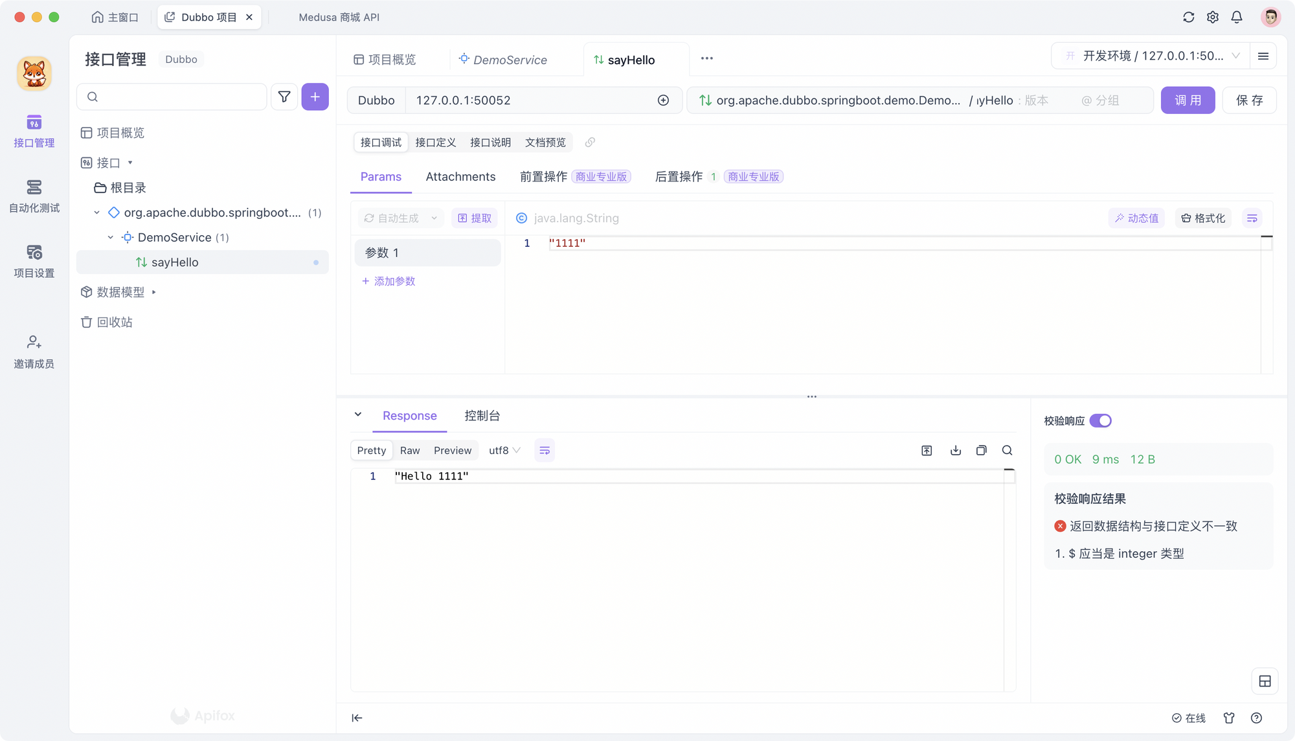1295x741 pixels.
Task: Toggle the 校验响应 (validate response) switch
Action: click(x=1100, y=420)
